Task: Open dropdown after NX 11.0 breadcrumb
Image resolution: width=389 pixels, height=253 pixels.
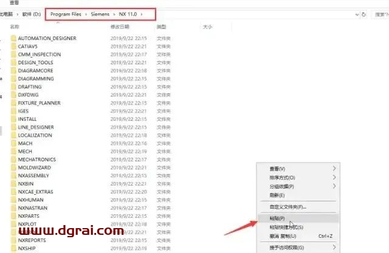Action: pyautogui.click(x=142, y=15)
